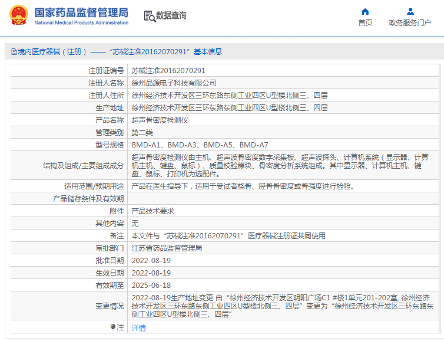Click 有效期至 value 2025-06-18

coord(151,286)
